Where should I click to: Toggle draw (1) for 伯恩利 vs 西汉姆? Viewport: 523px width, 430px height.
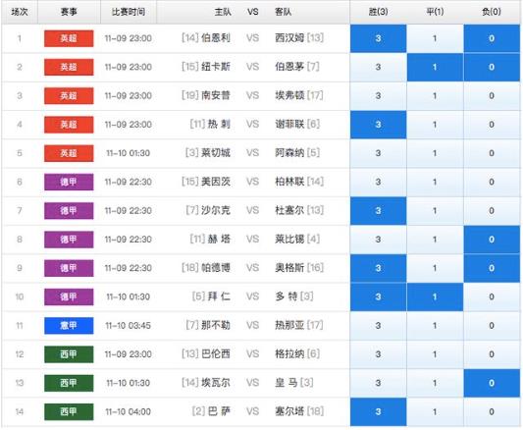435,38
